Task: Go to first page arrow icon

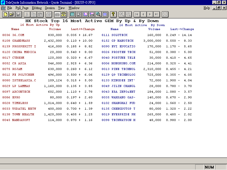Action: 137,14
